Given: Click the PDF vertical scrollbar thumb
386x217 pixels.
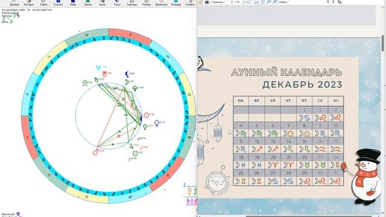Looking at the screenshot, I should (384, 43).
